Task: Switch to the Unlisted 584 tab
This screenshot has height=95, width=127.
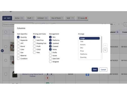Action: pyautogui.click(x=42, y=18)
